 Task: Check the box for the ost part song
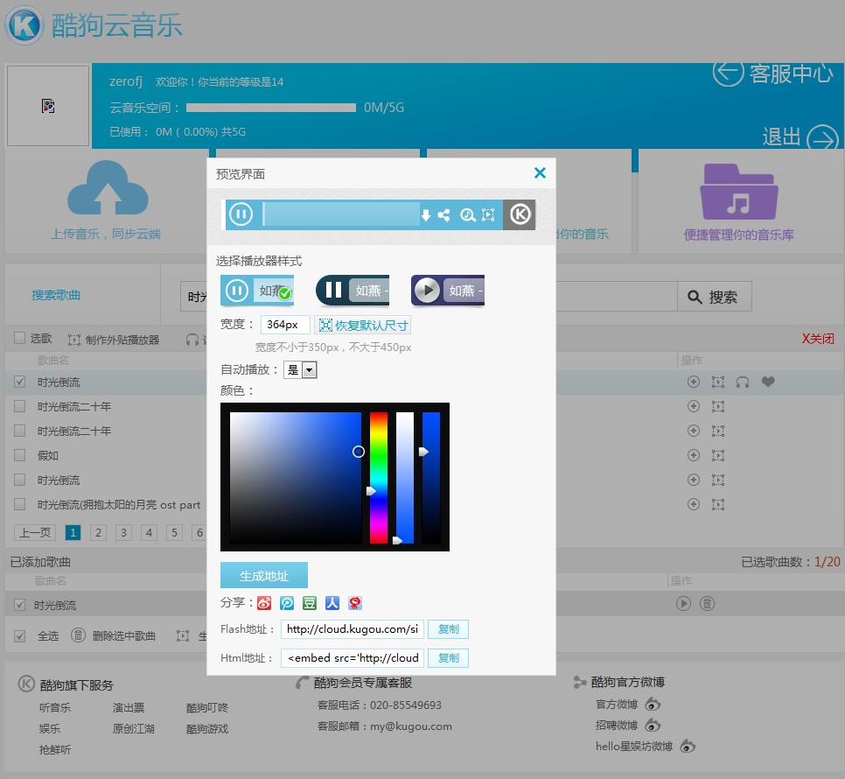click(x=20, y=504)
